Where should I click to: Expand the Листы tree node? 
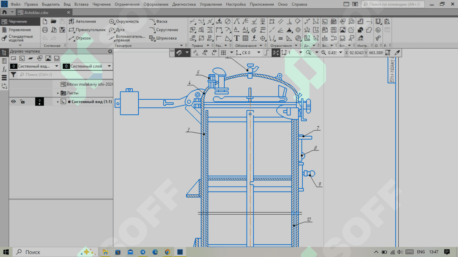click(58, 93)
